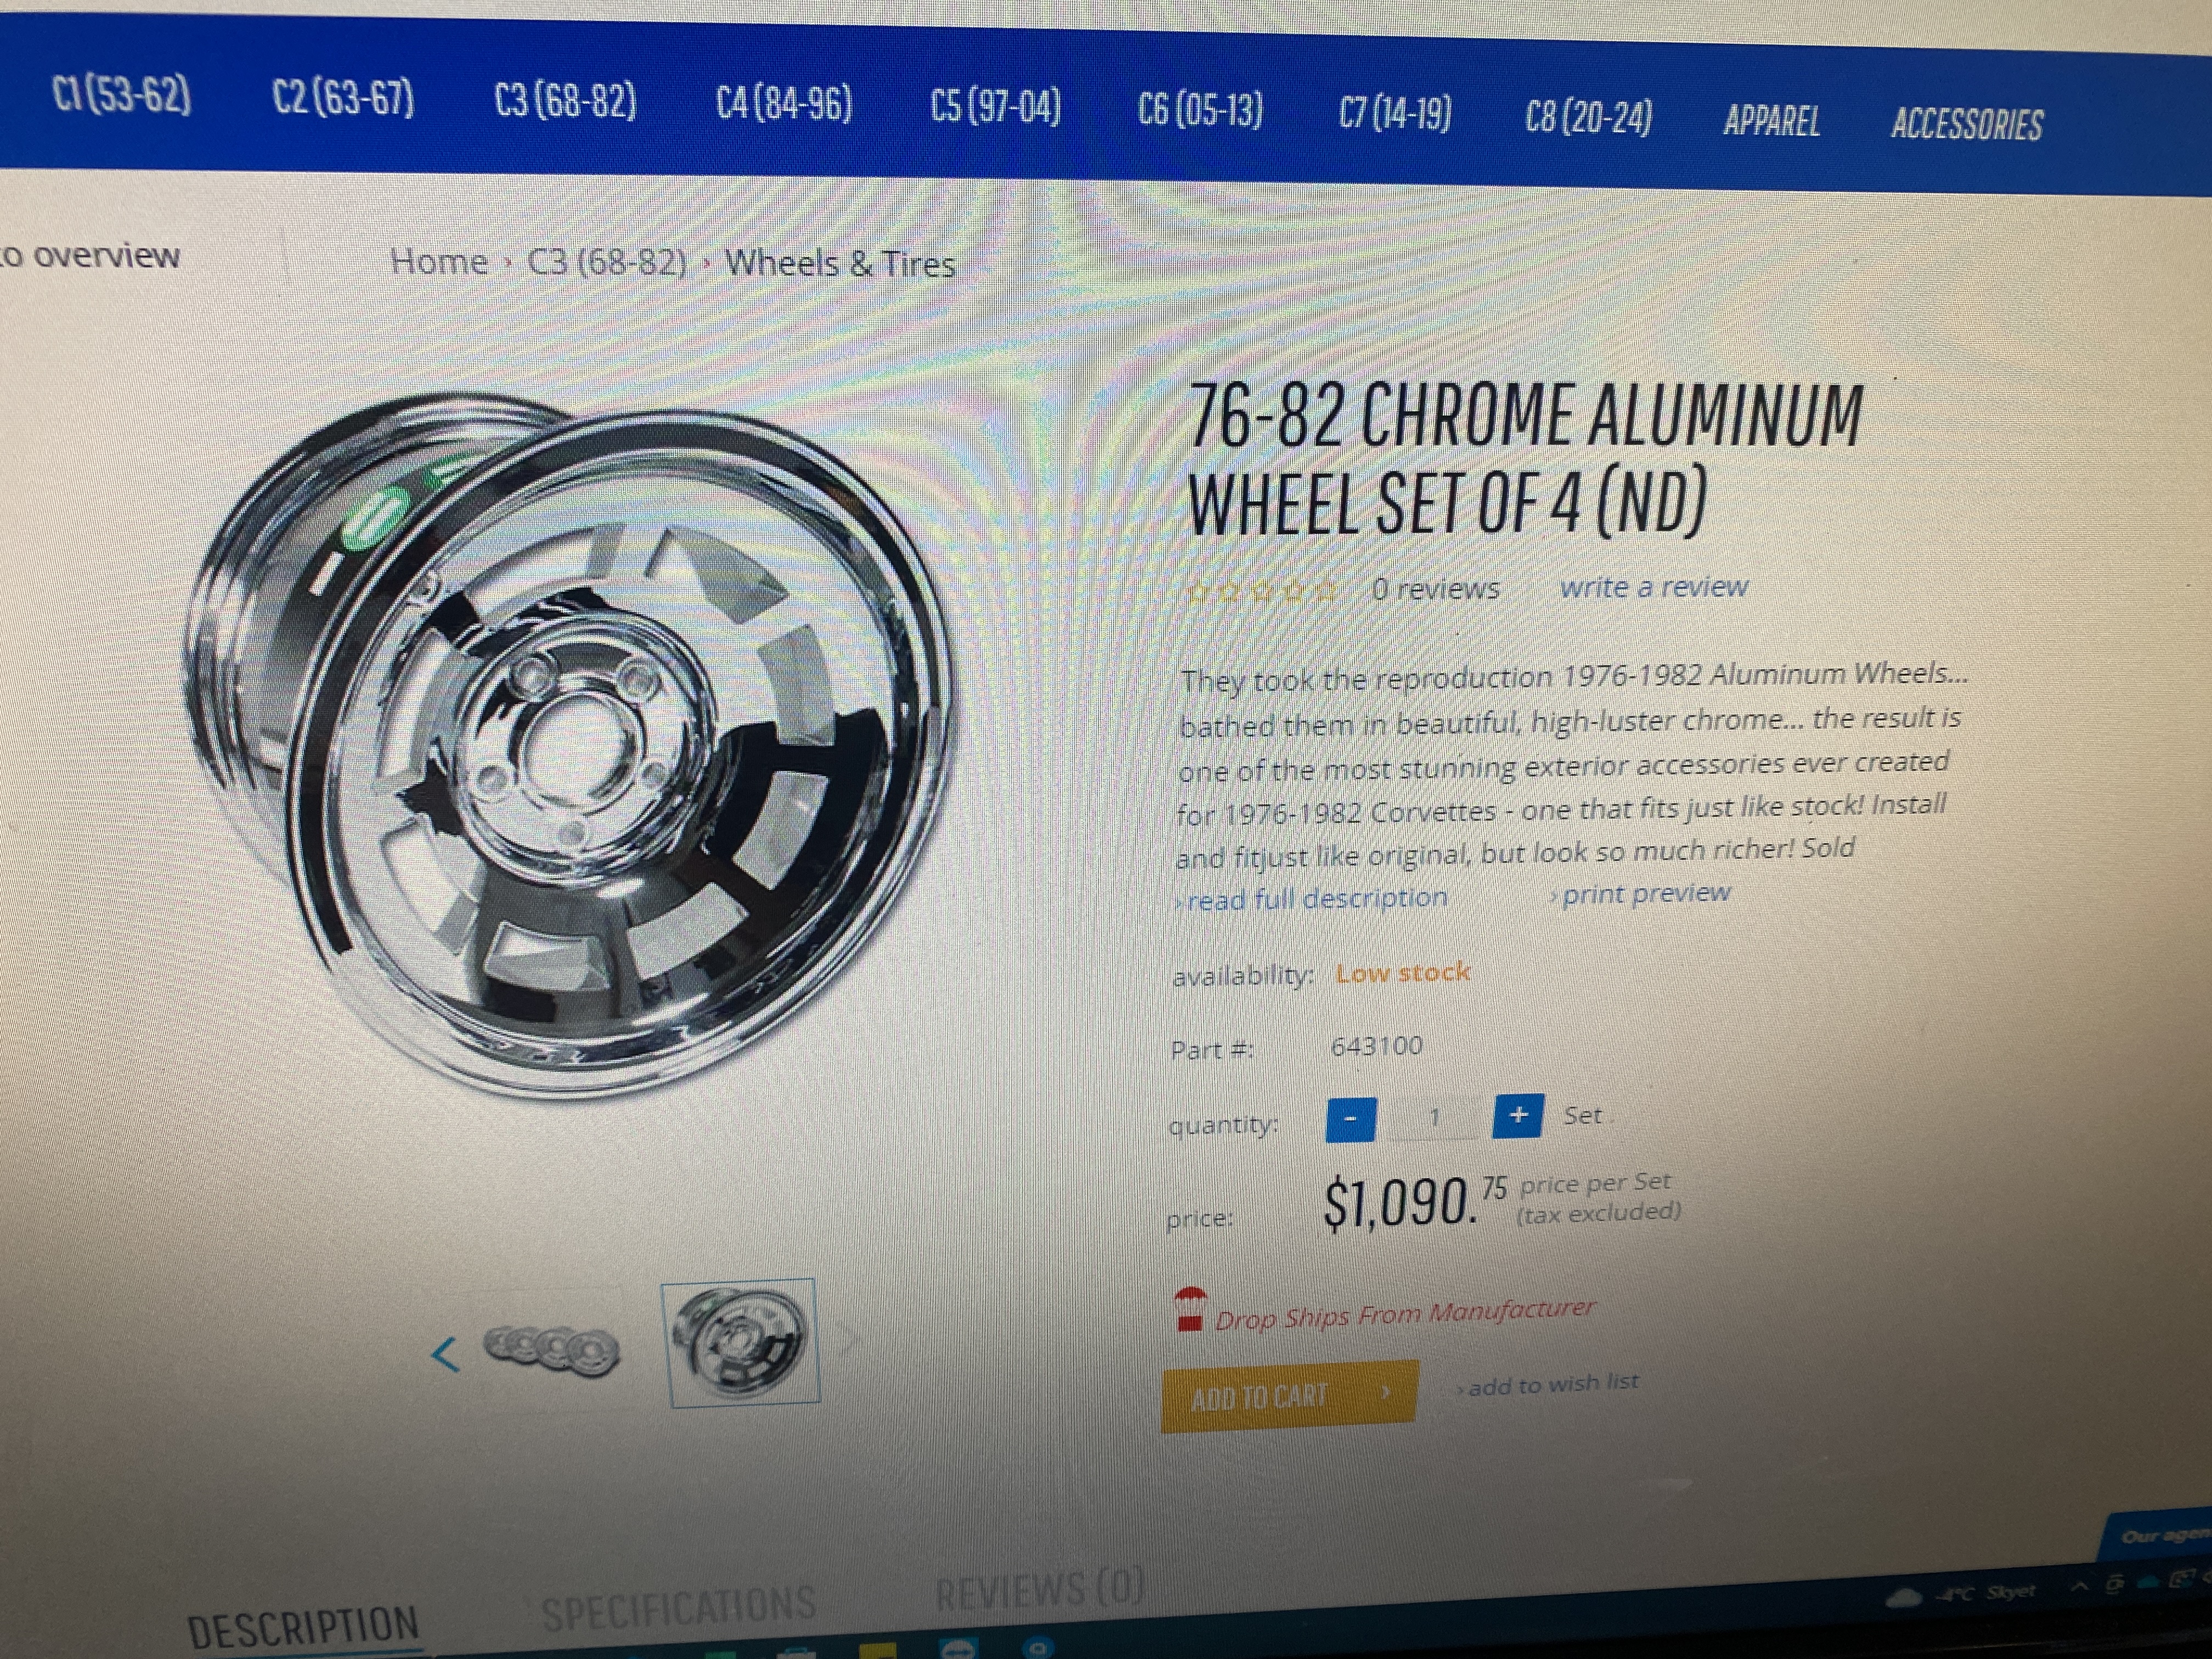Increase quantity with the plus button
Viewport: 2212px width, 1659px height.
[1517, 1115]
